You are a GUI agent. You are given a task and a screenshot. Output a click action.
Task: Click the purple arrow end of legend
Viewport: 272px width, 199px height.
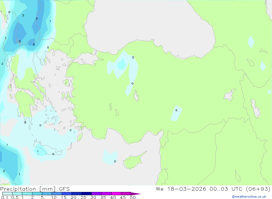[136, 194]
